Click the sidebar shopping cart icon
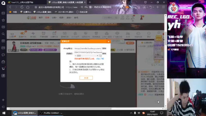The height and width of the screenshot is (116, 206). click(3, 69)
